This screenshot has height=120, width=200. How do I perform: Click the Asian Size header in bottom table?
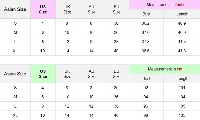point(15,74)
